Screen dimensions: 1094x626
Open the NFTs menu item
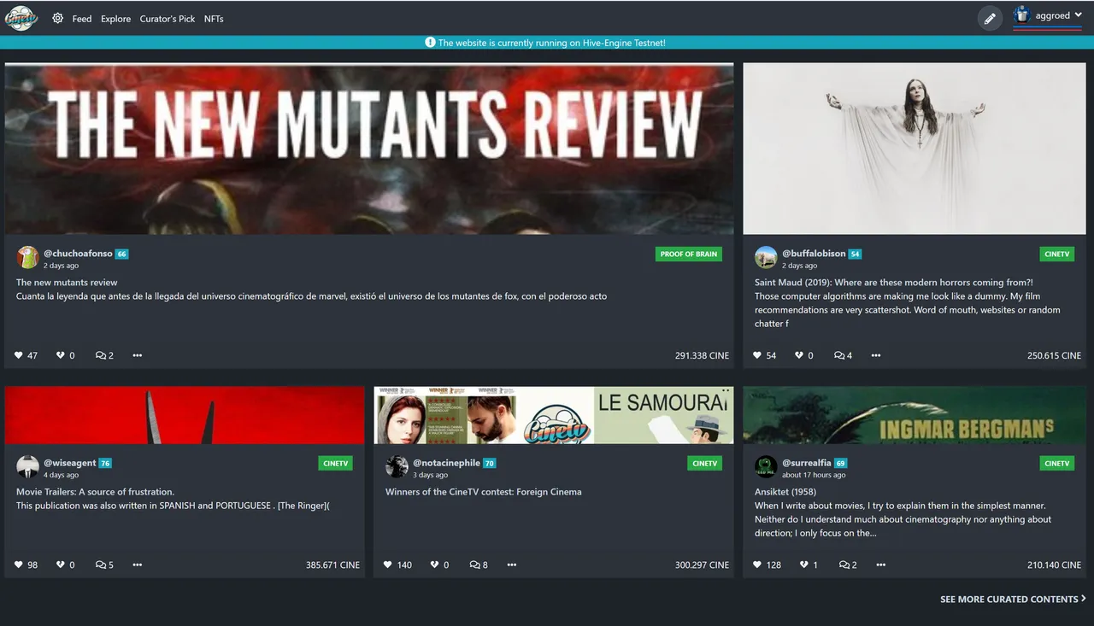tap(214, 19)
